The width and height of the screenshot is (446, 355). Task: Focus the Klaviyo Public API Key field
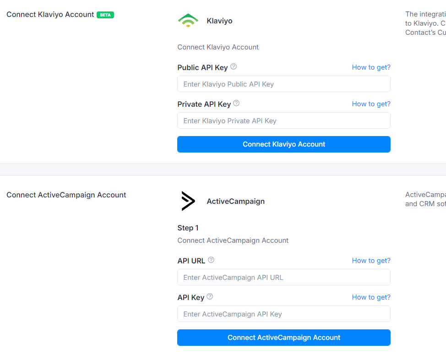tap(284, 84)
